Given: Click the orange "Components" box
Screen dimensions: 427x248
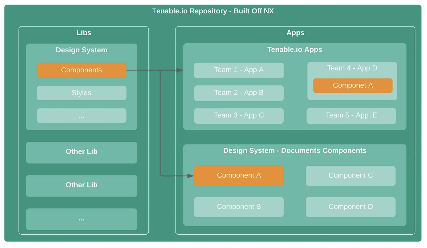Looking at the screenshot, I should pyautogui.click(x=82, y=70).
